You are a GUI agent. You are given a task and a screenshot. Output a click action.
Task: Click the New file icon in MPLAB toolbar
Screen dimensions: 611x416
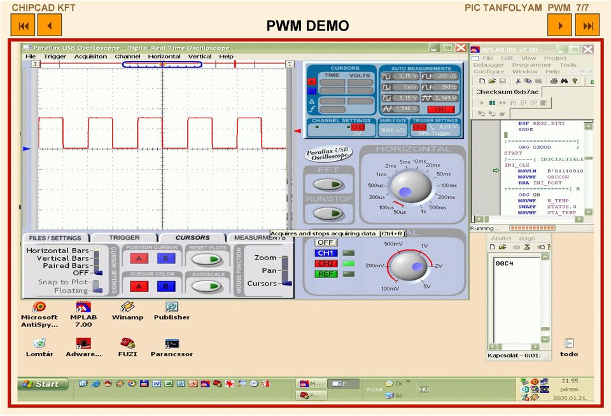click(482, 81)
